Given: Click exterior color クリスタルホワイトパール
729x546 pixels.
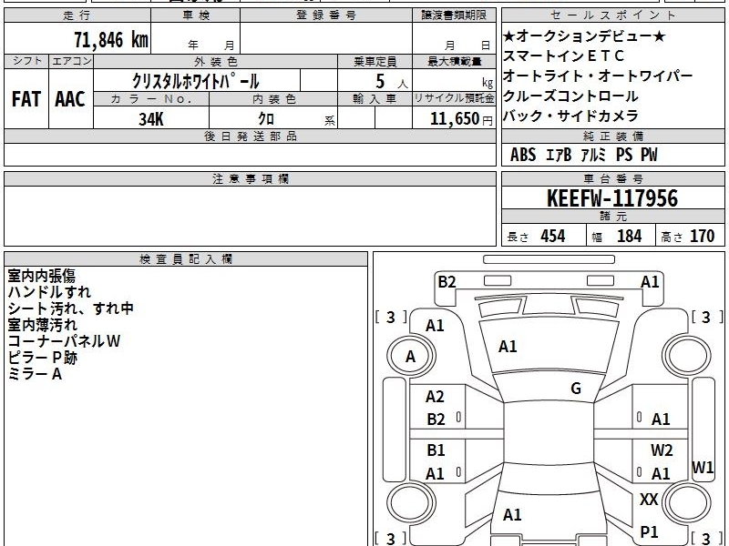Looking at the screenshot, I should (x=196, y=81).
